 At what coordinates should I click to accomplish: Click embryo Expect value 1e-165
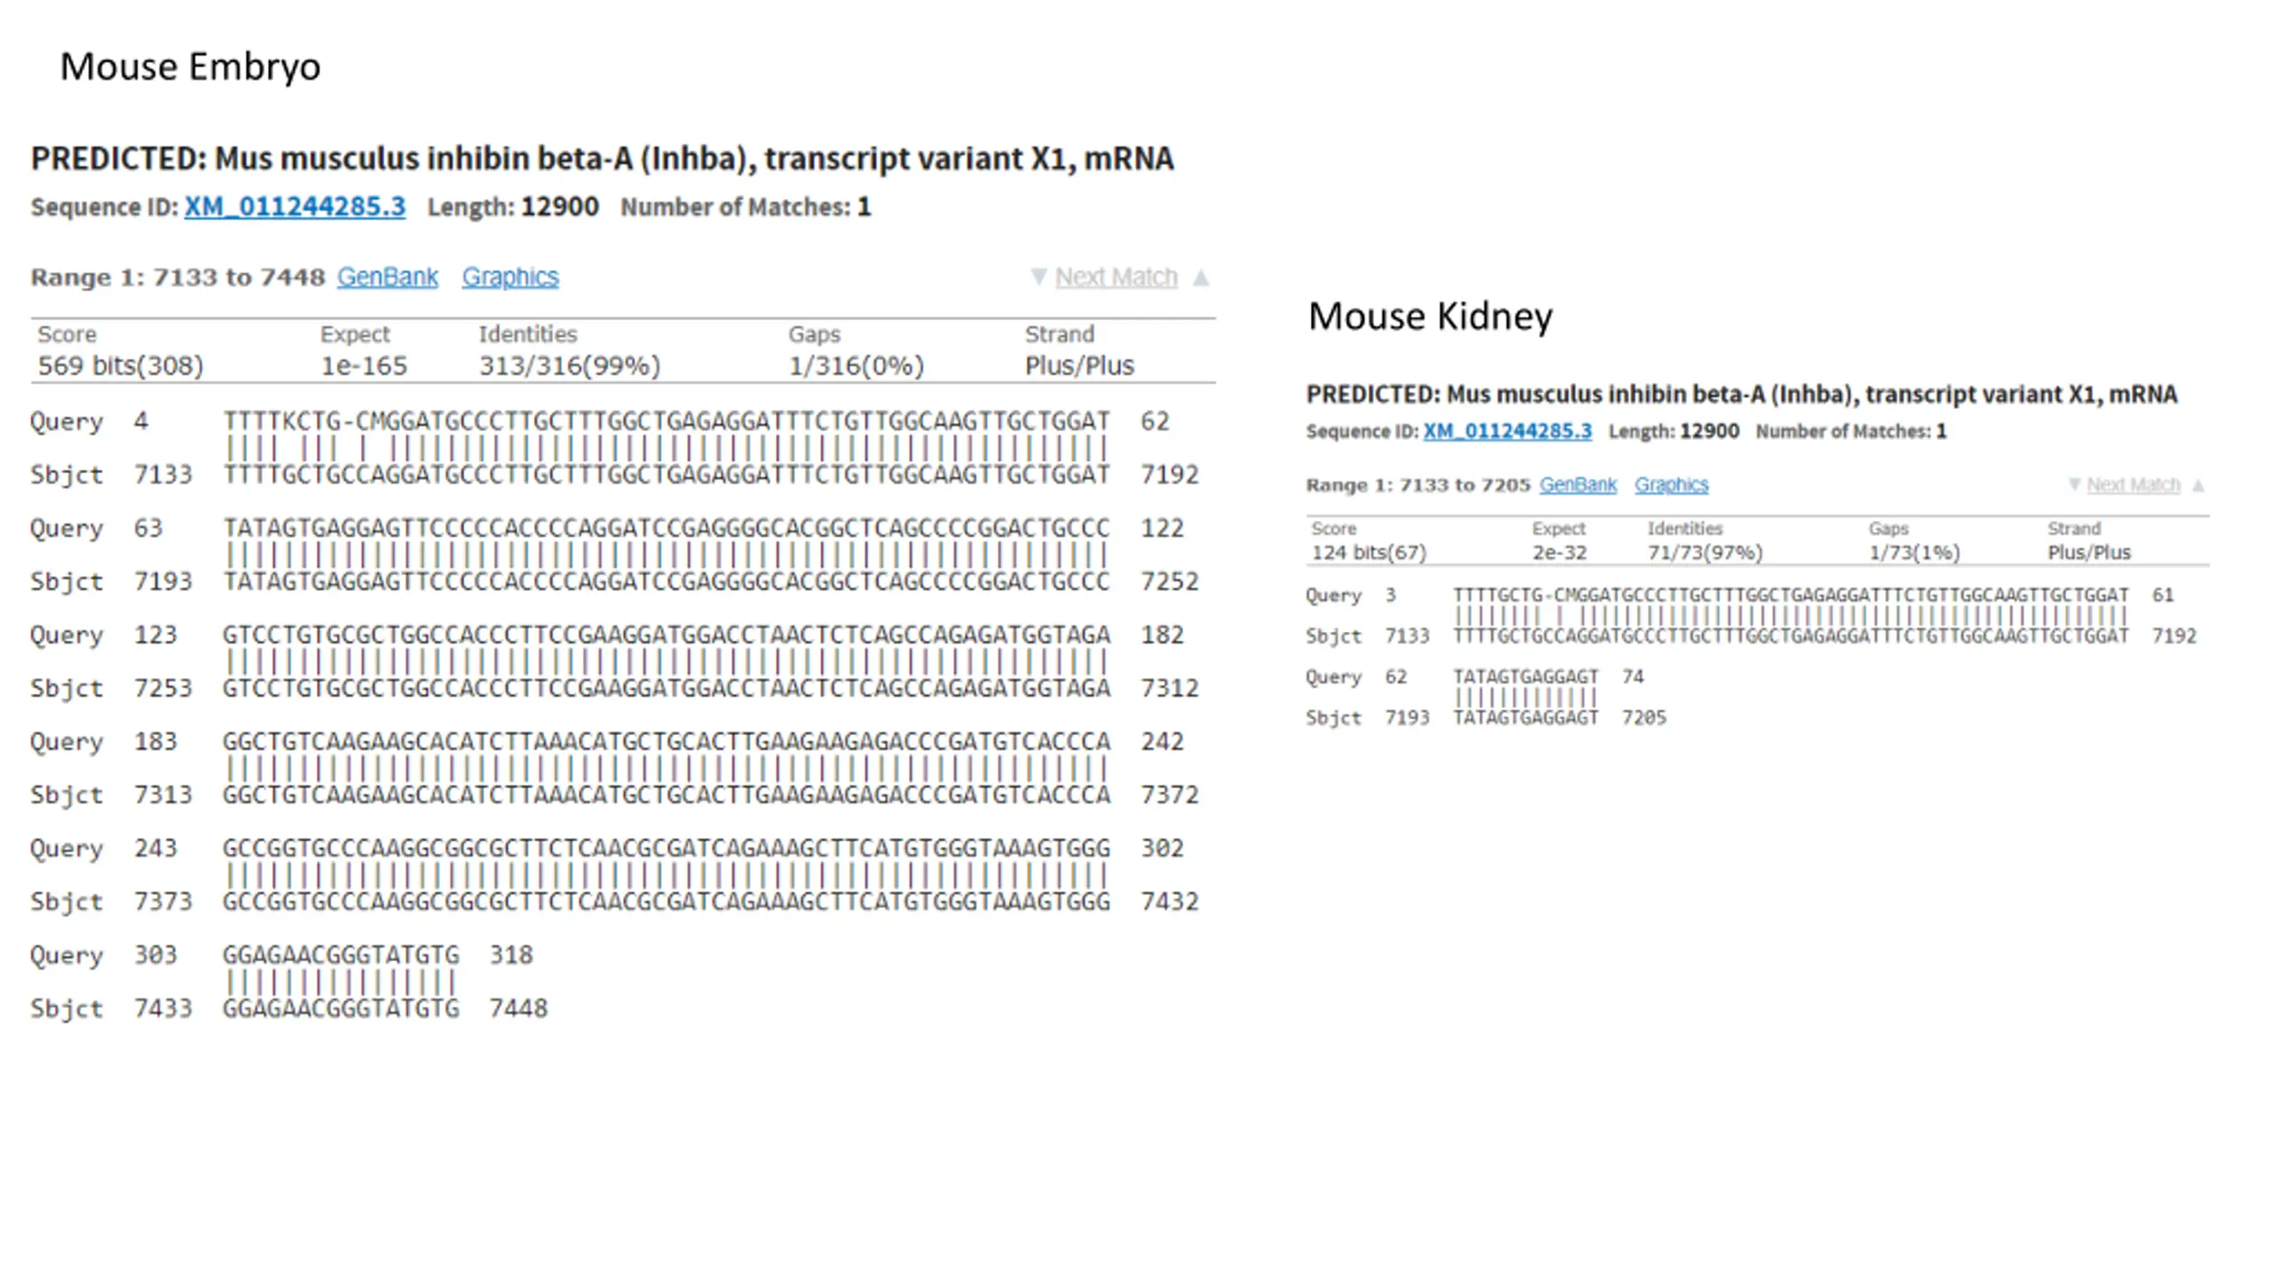pos(364,366)
